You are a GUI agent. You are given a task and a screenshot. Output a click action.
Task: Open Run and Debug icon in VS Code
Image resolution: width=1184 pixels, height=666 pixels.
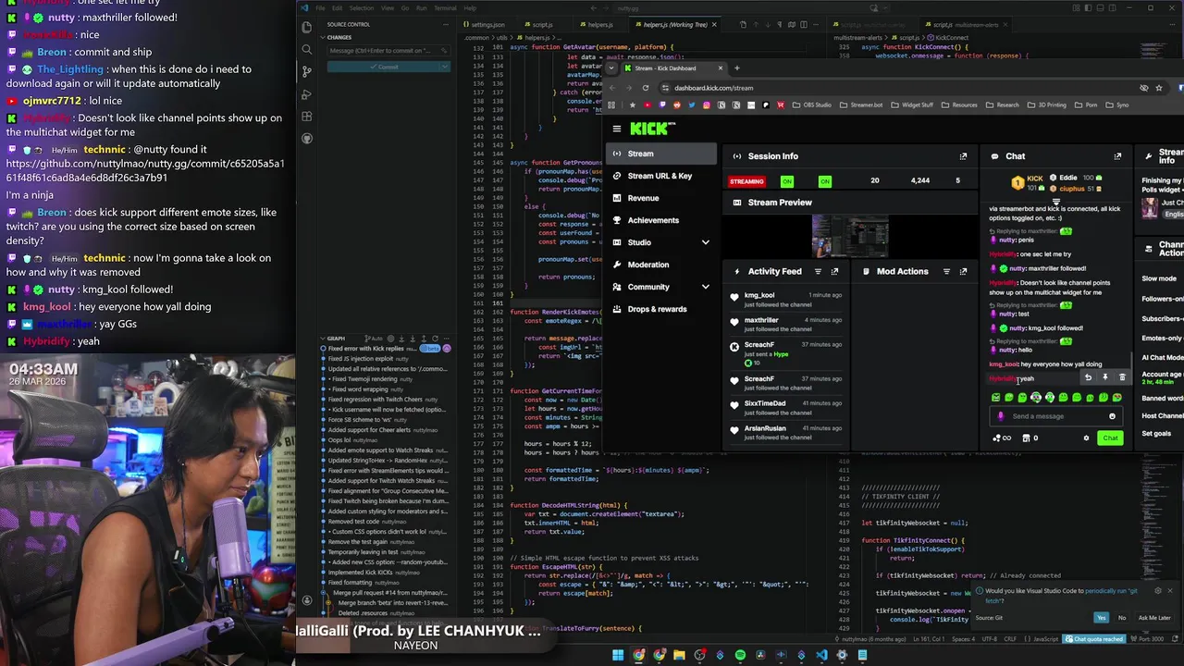click(x=307, y=93)
